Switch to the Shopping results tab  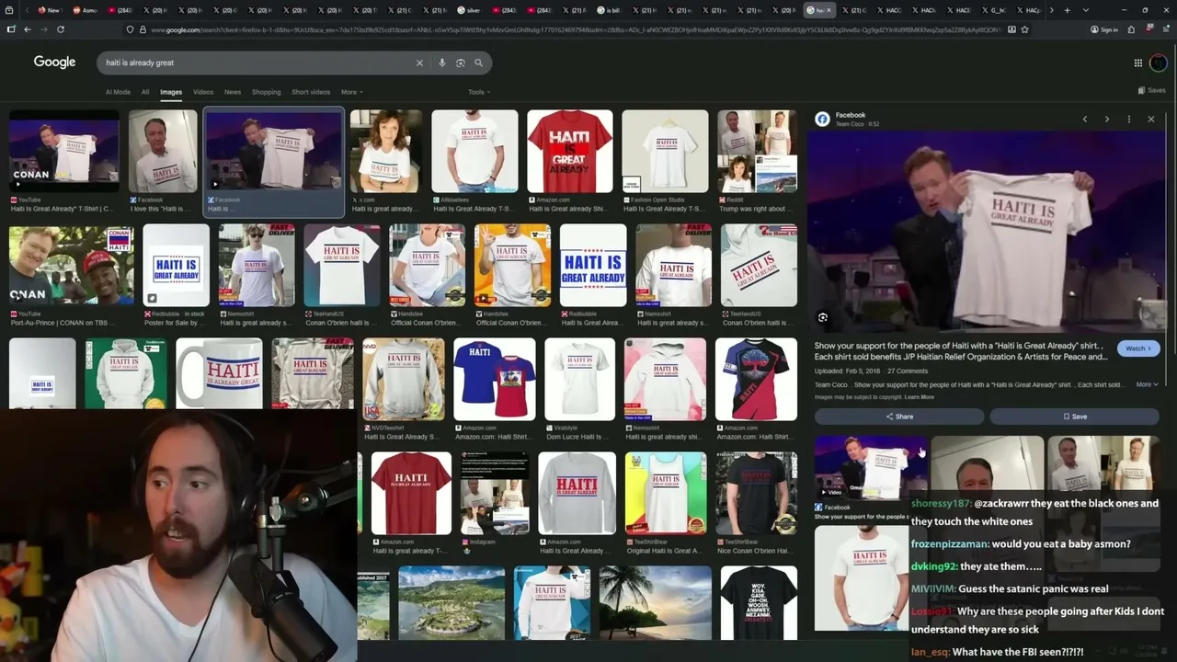point(266,92)
